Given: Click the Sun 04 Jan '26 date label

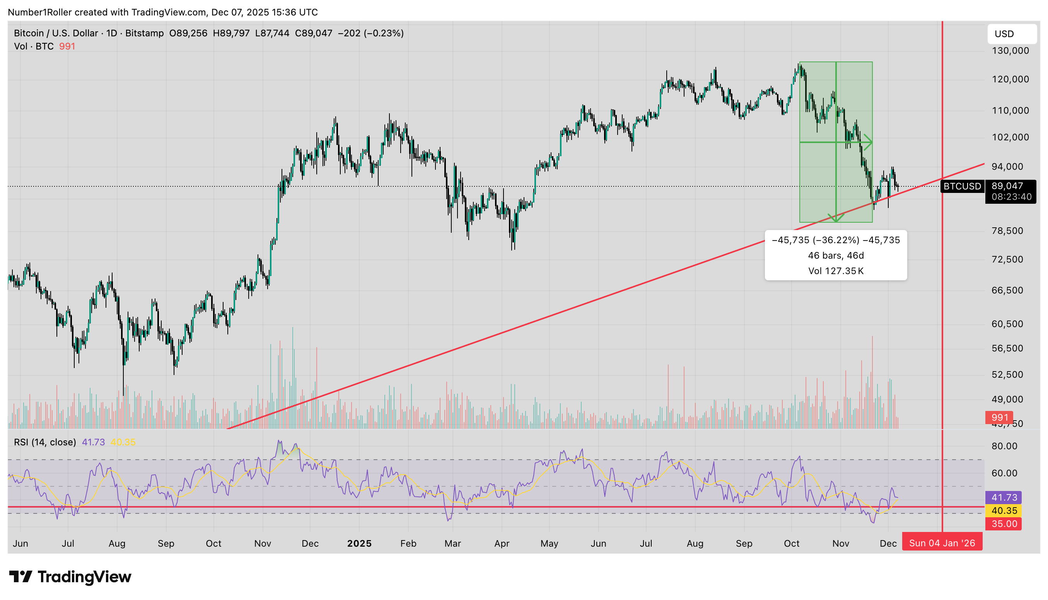Looking at the screenshot, I should click(942, 543).
